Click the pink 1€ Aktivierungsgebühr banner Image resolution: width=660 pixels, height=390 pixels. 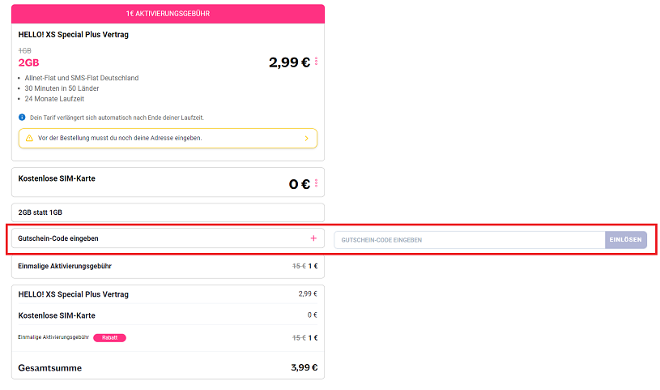click(168, 14)
